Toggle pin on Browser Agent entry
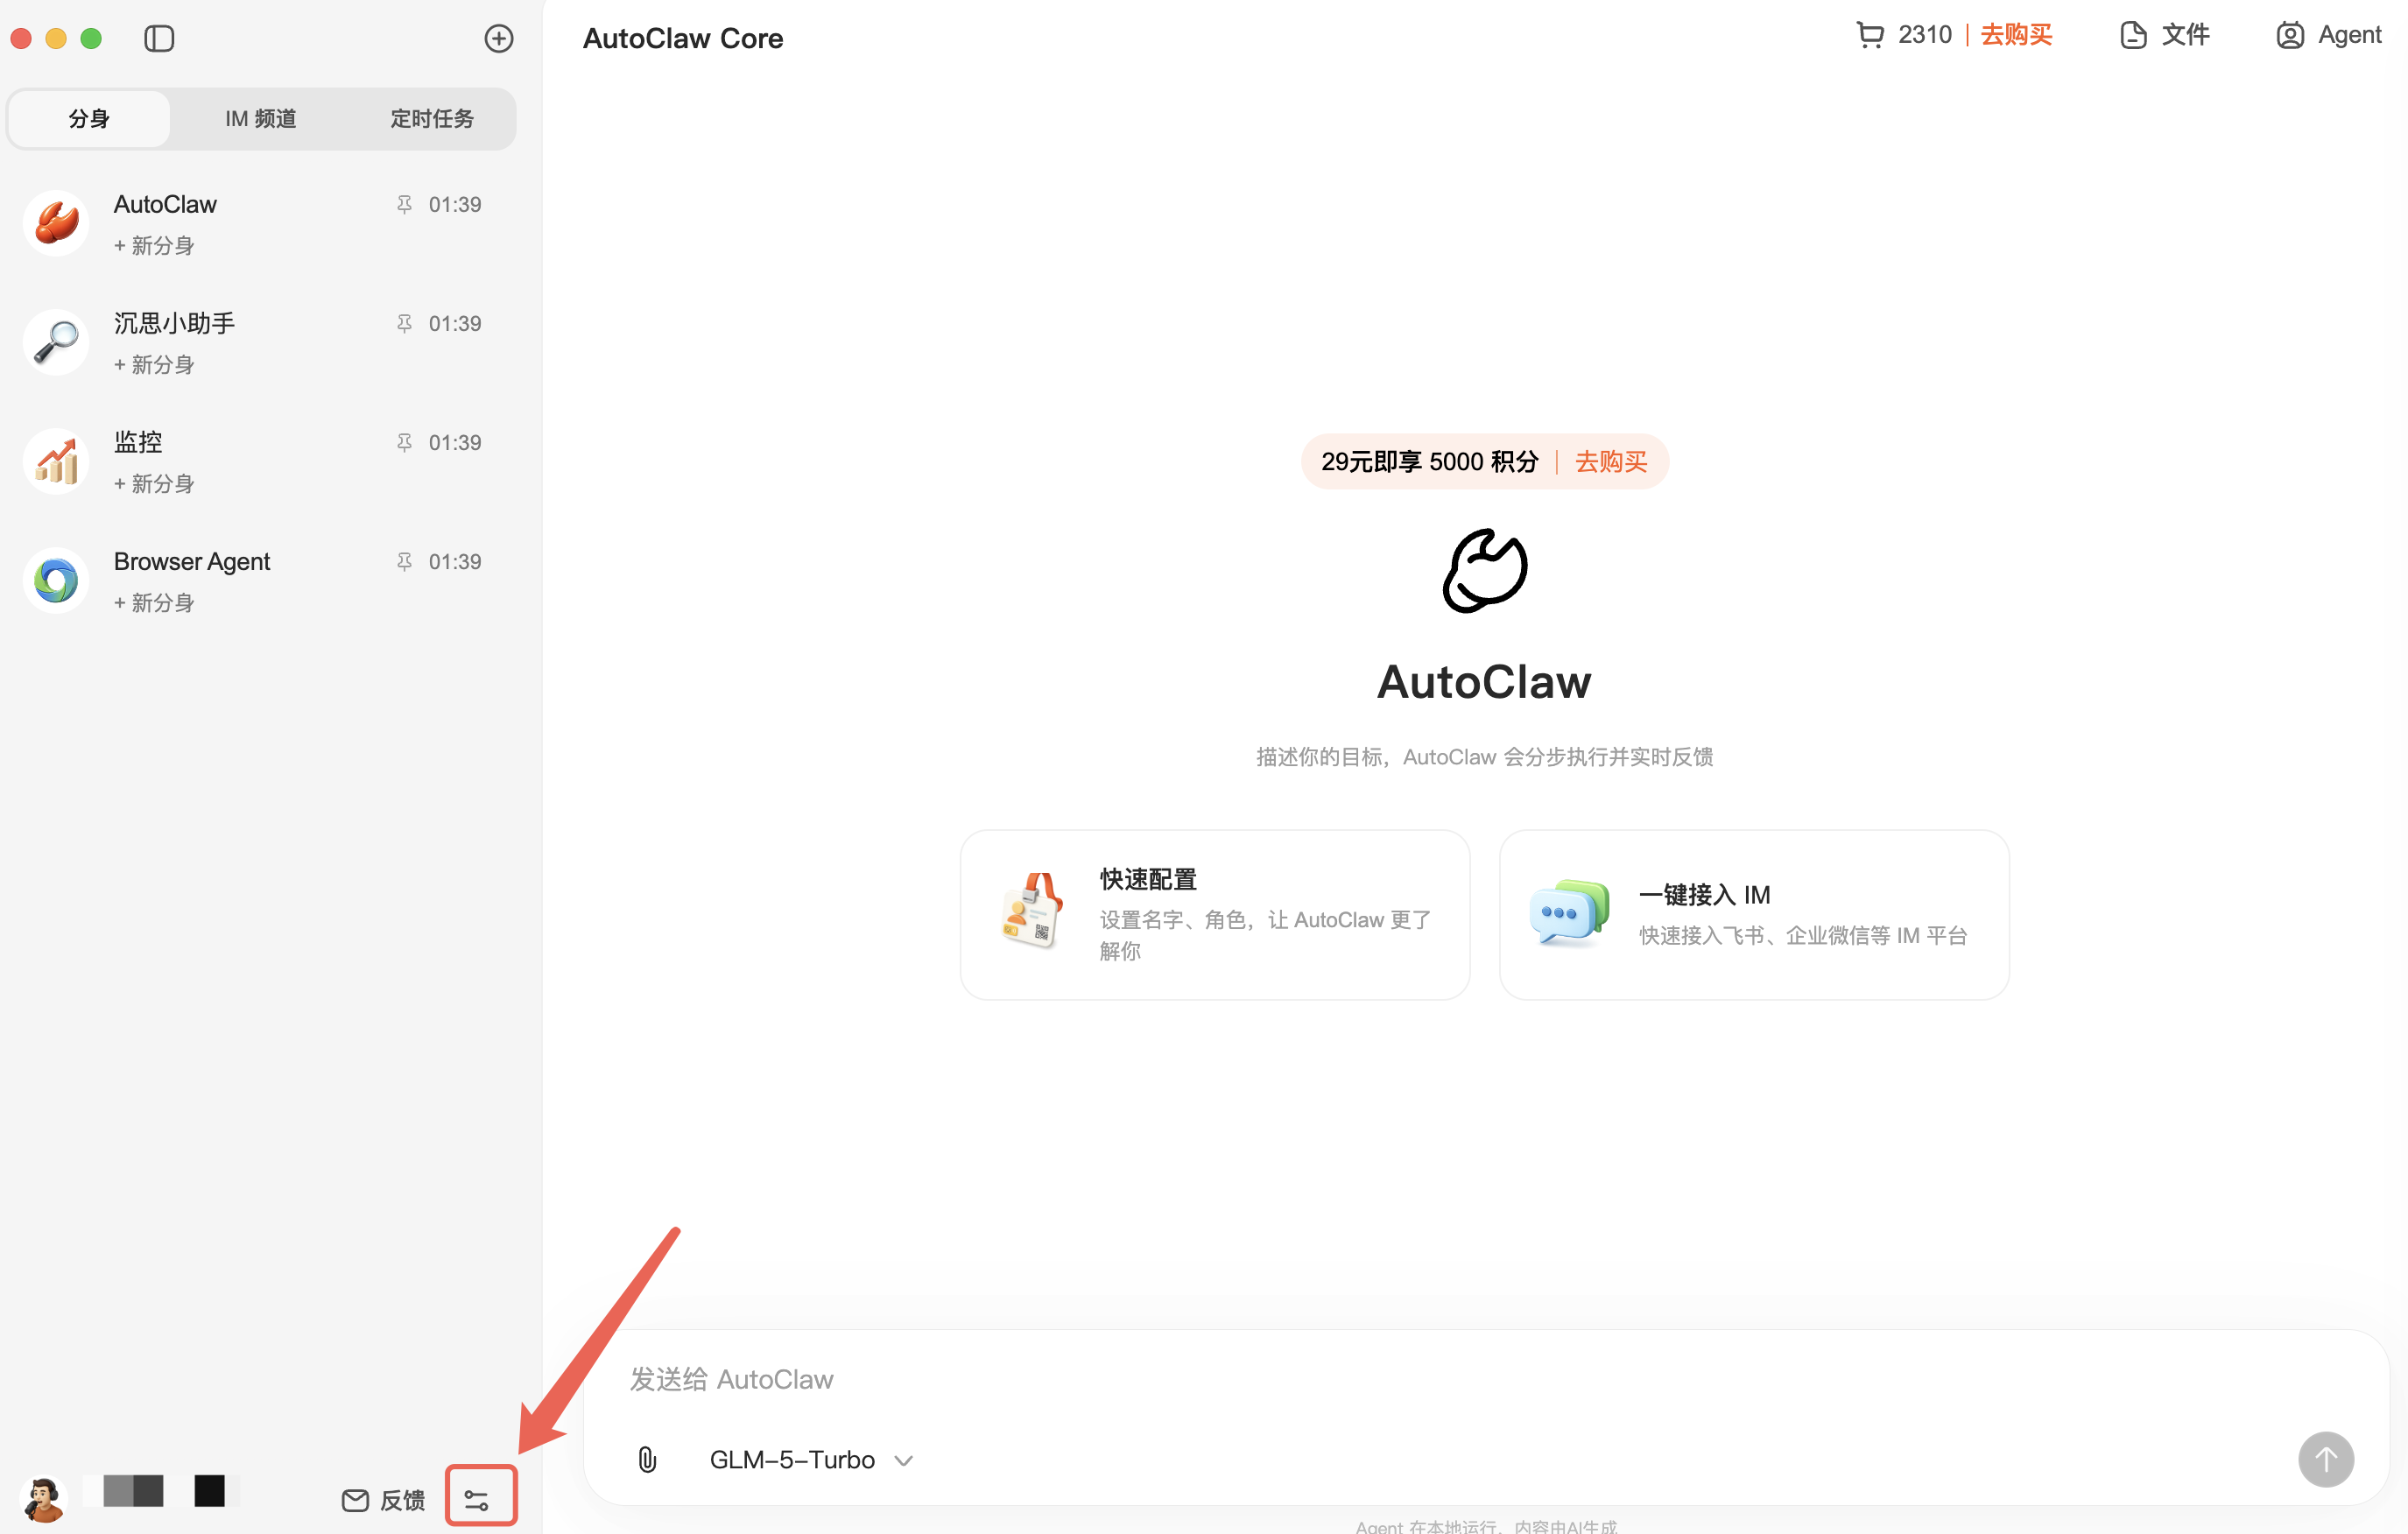The height and width of the screenshot is (1534, 2408). pyautogui.click(x=404, y=561)
